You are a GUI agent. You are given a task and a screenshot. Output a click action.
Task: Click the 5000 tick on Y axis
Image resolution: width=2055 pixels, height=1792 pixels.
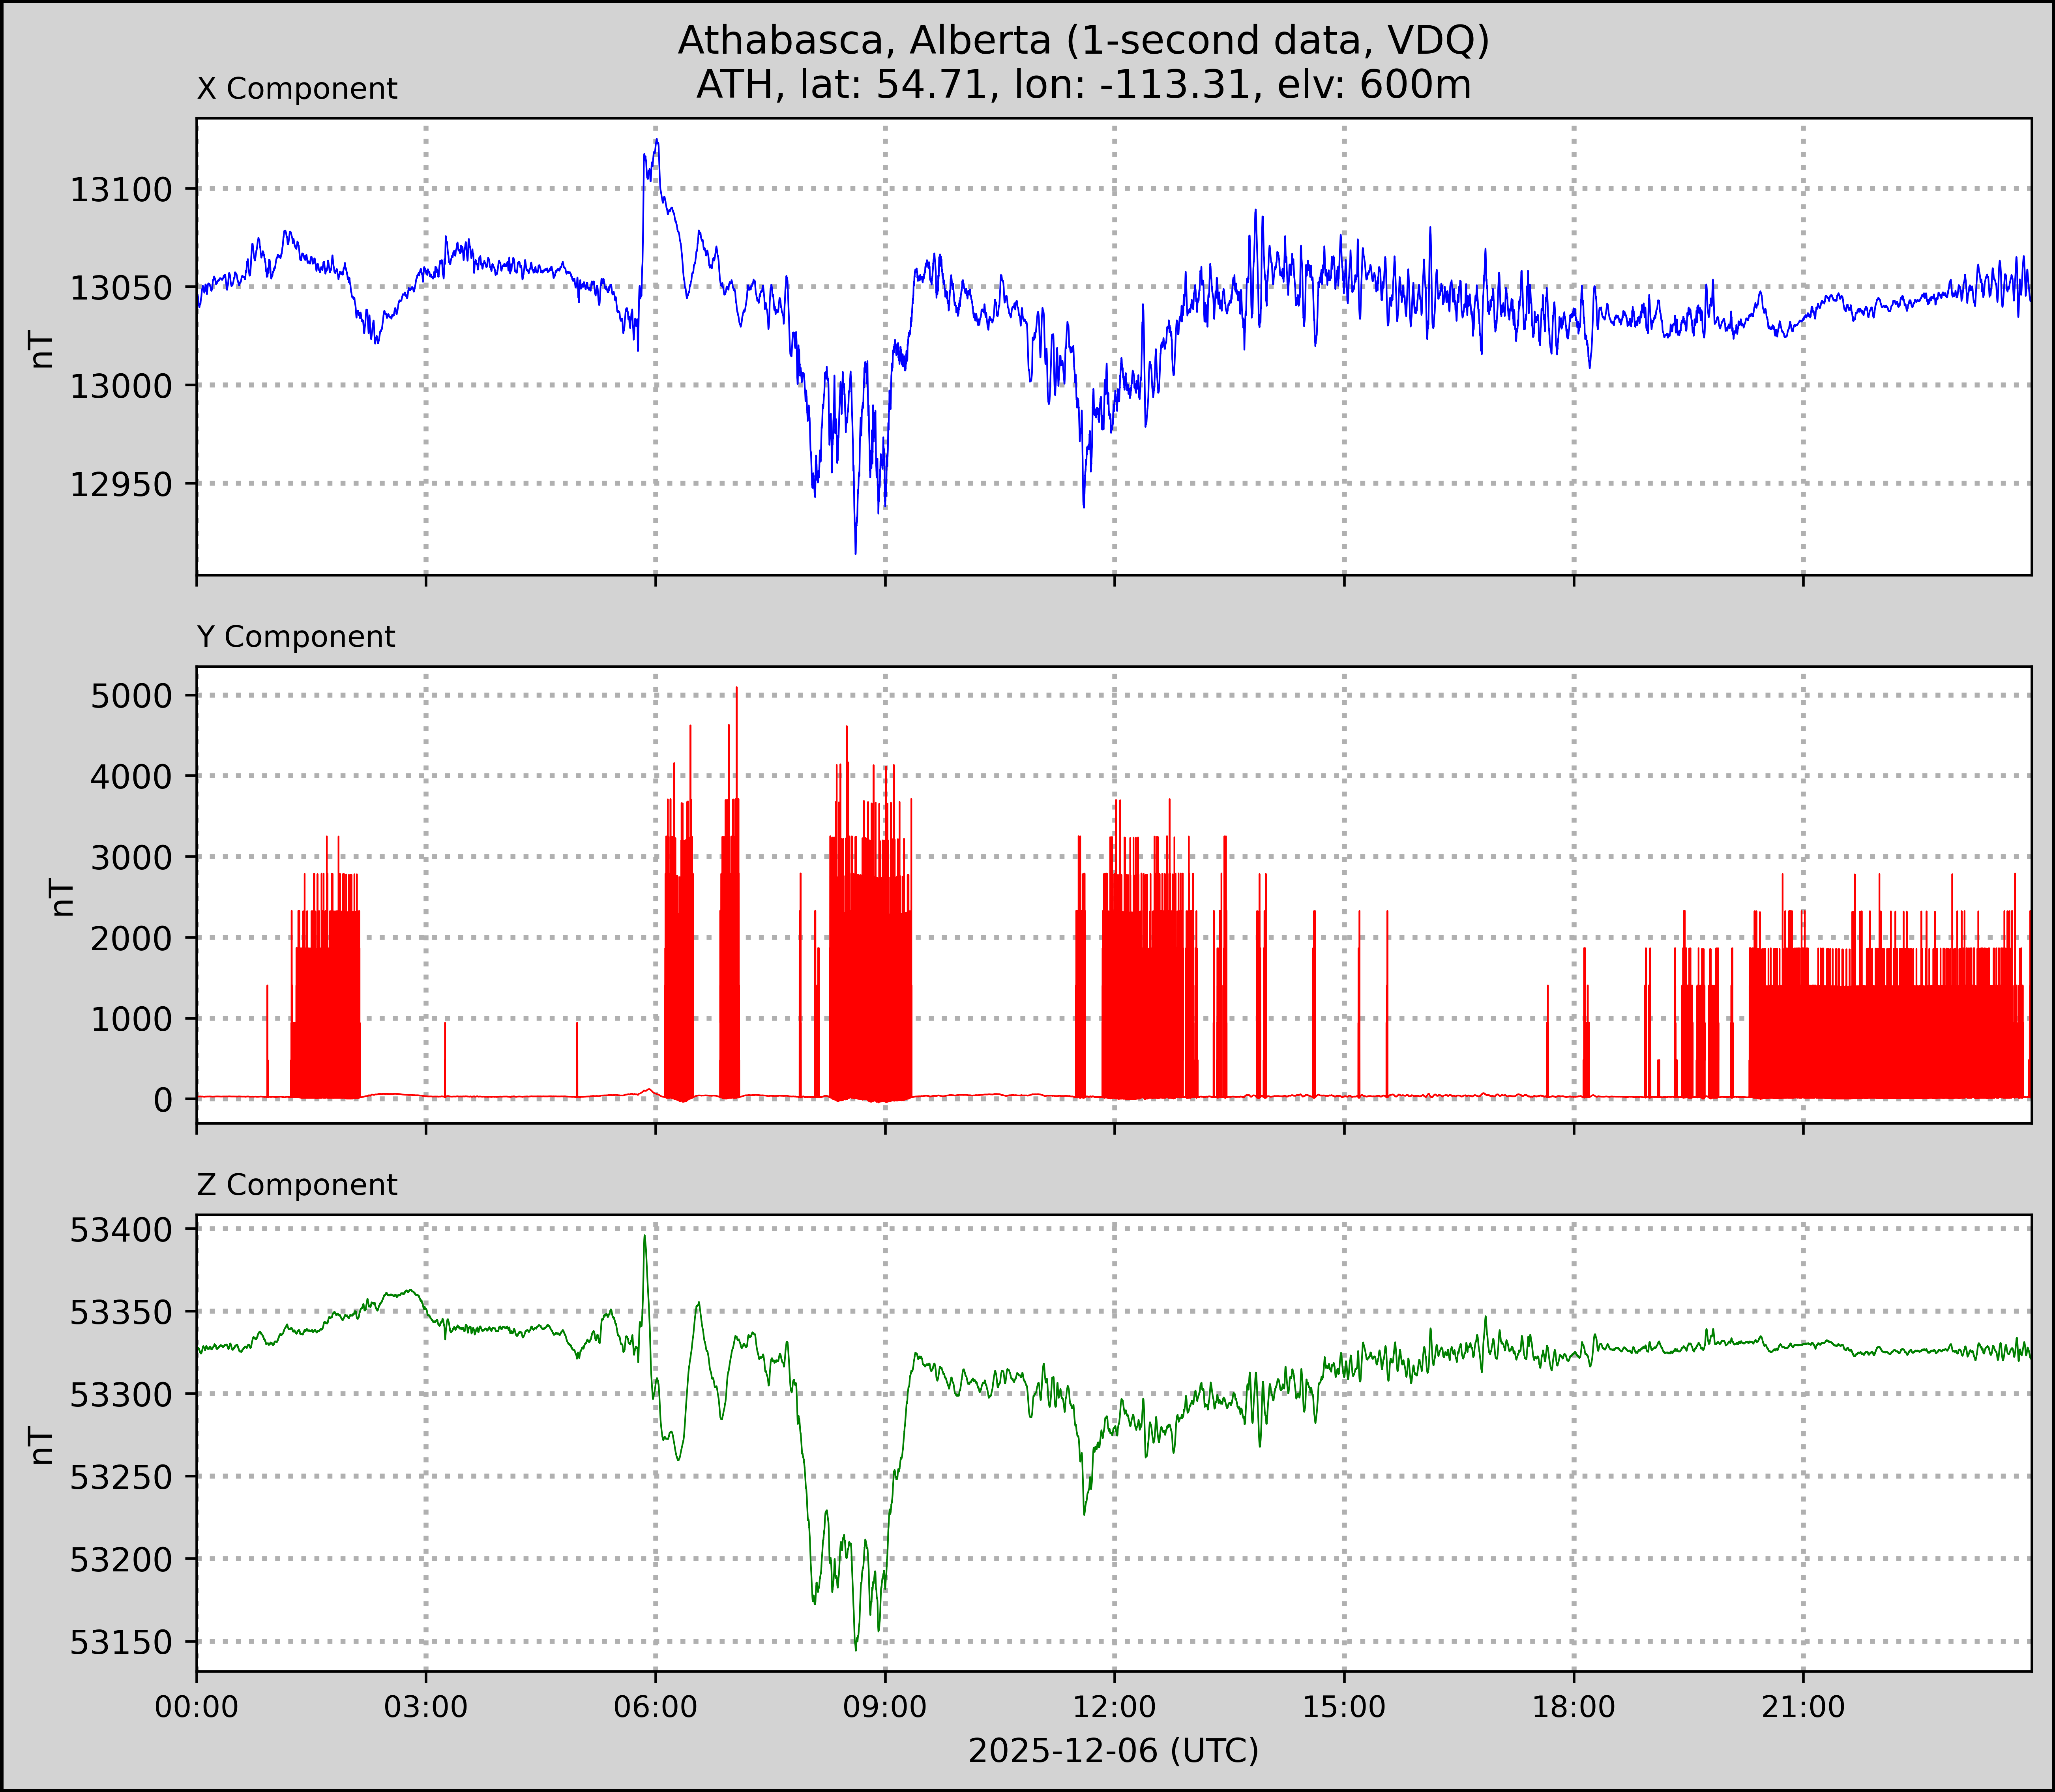pos(131,696)
